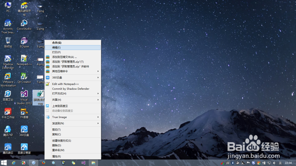Click the power battery tray icon
Image resolution: width=296 pixels, height=166 pixels.
264,163
